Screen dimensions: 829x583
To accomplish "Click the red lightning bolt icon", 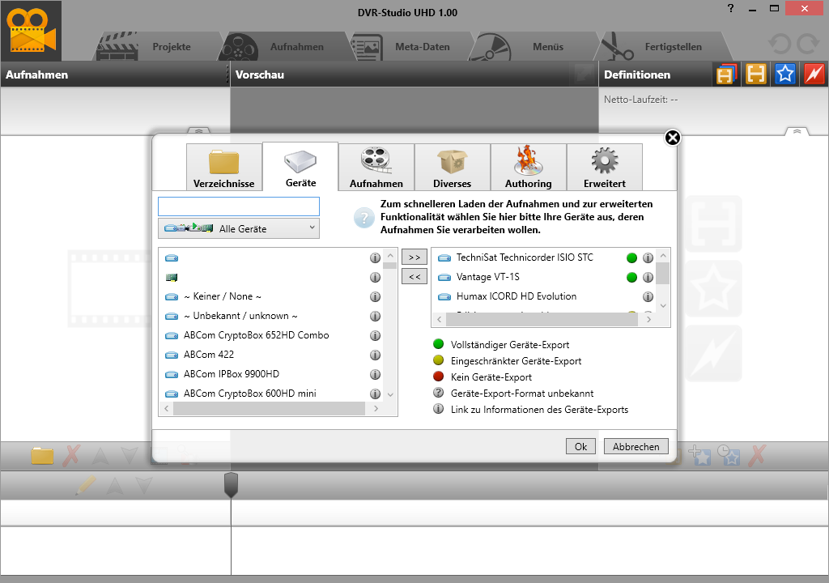I will 814,74.
